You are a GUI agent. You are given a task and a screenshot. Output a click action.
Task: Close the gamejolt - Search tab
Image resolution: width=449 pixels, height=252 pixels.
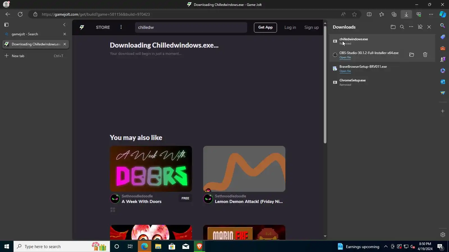point(65,34)
